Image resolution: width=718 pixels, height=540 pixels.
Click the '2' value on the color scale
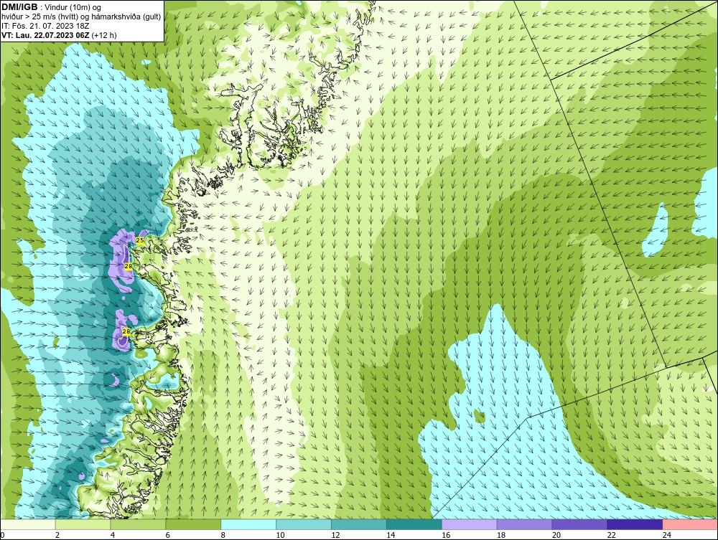pyautogui.click(x=57, y=535)
